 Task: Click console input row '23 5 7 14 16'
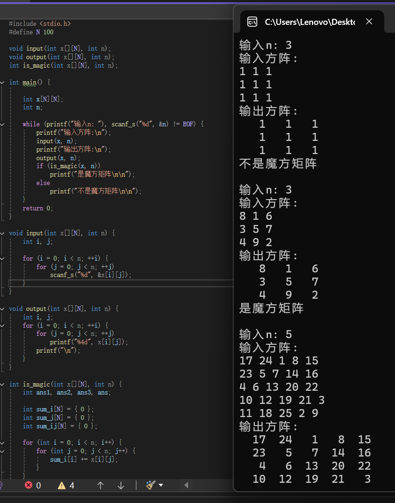pyautogui.click(x=279, y=374)
